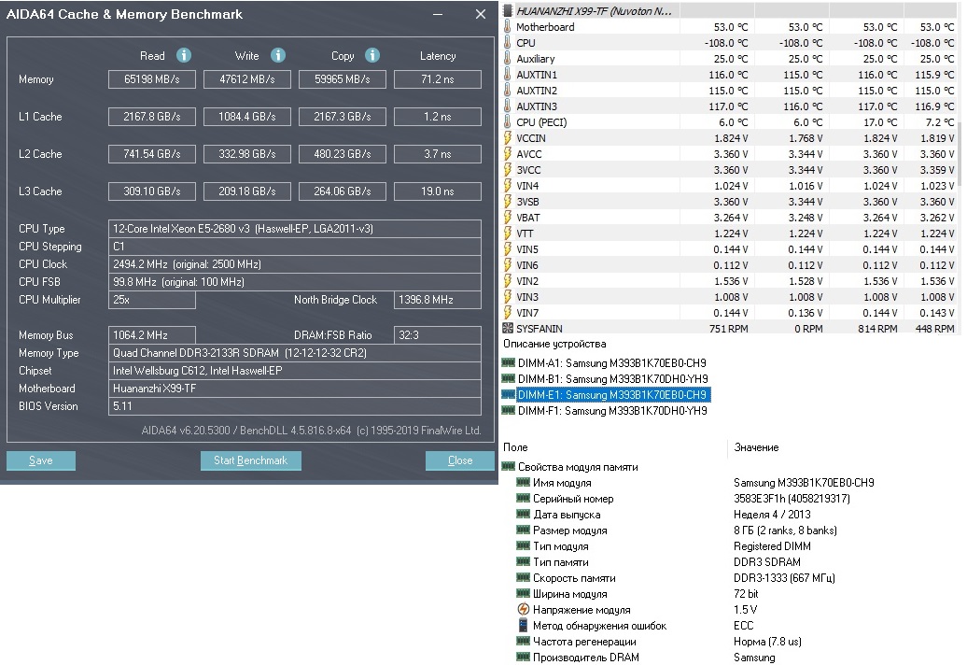The height and width of the screenshot is (665, 967).
Task: Click Memory Bus value 1064.2 MHz
Action: tap(152, 335)
